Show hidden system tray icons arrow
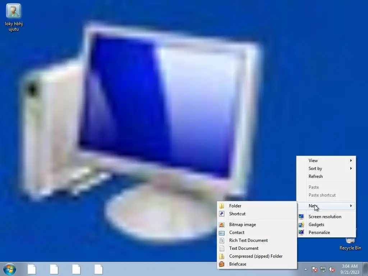 coord(305,269)
